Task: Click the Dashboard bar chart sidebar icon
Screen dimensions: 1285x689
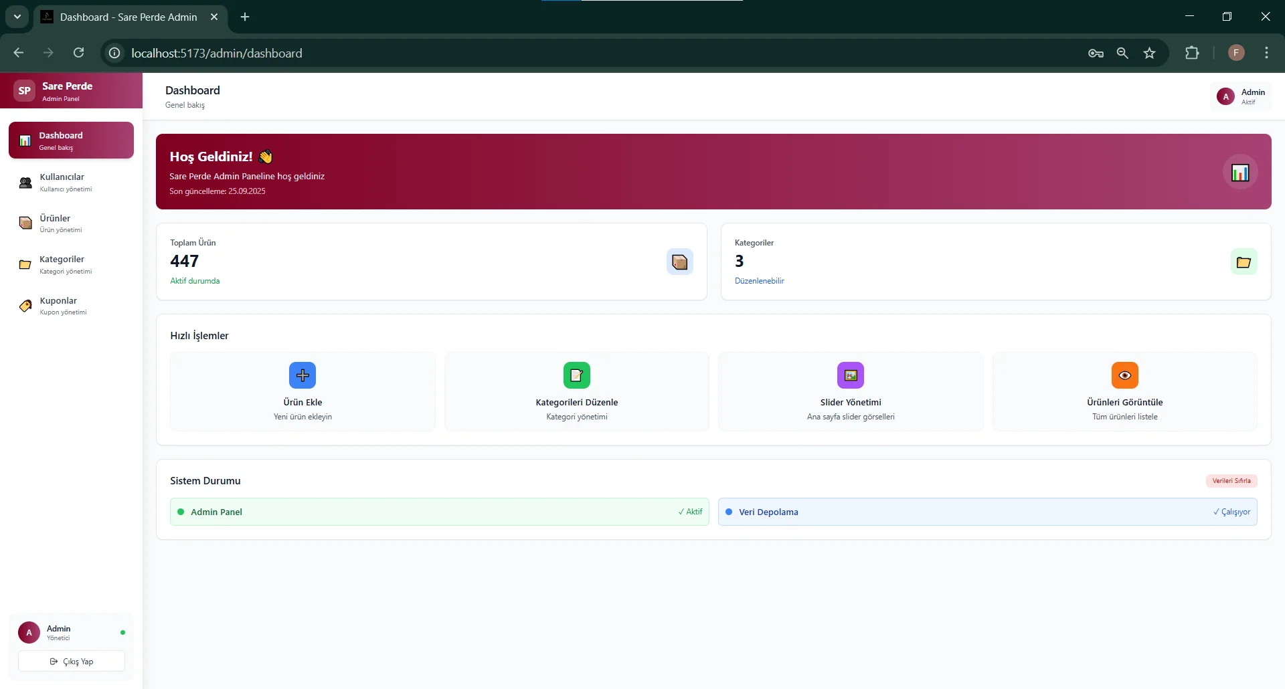Action: click(25, 140)
